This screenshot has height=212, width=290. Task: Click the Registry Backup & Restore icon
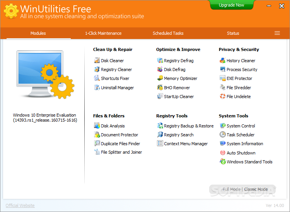pyautogui.click(x=160, y=126)
